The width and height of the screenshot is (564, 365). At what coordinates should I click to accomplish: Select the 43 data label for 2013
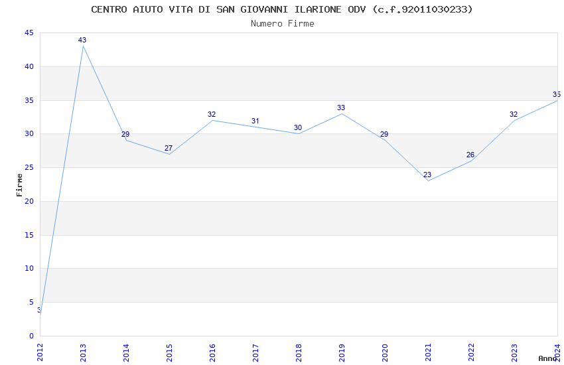(x=82, y=40)
